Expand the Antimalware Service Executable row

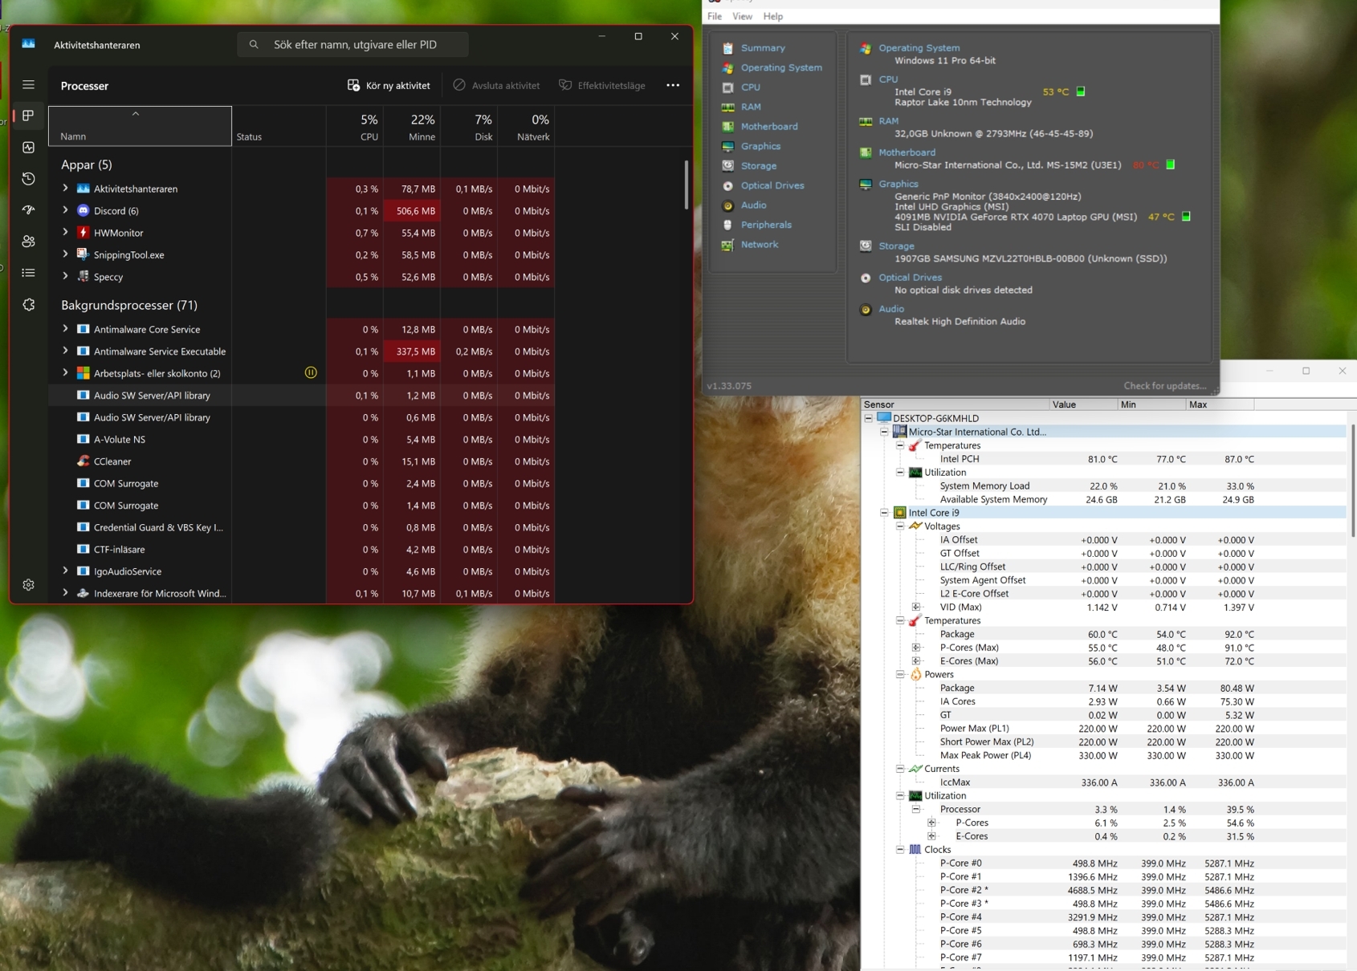coord(65,351)
